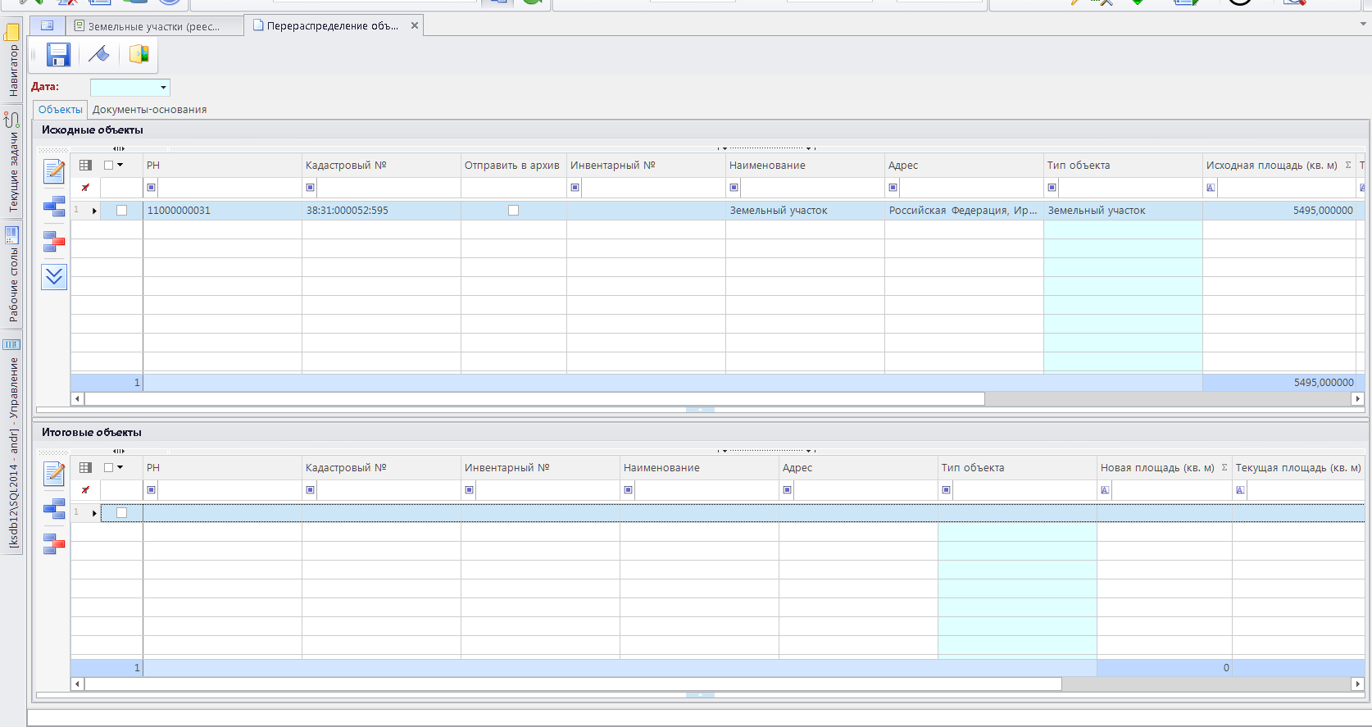The height and width of the screenshot is (727, 1372).
Task: Click the Новая площадь filter condition icon
Action: click(x=1106, y=490)
